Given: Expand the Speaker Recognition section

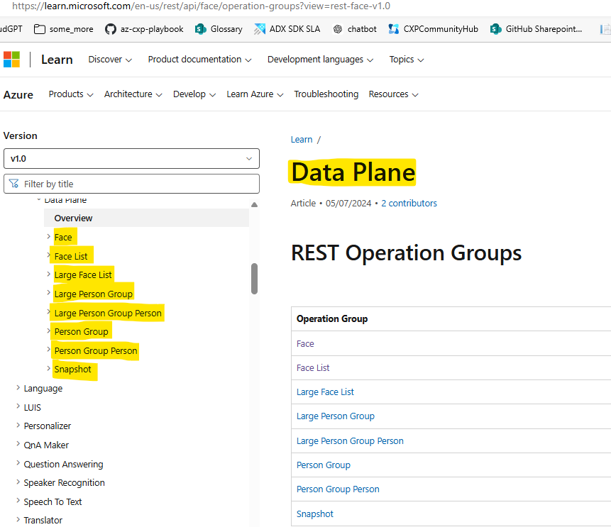Looking at the screenshot, I should coord(18,482).
